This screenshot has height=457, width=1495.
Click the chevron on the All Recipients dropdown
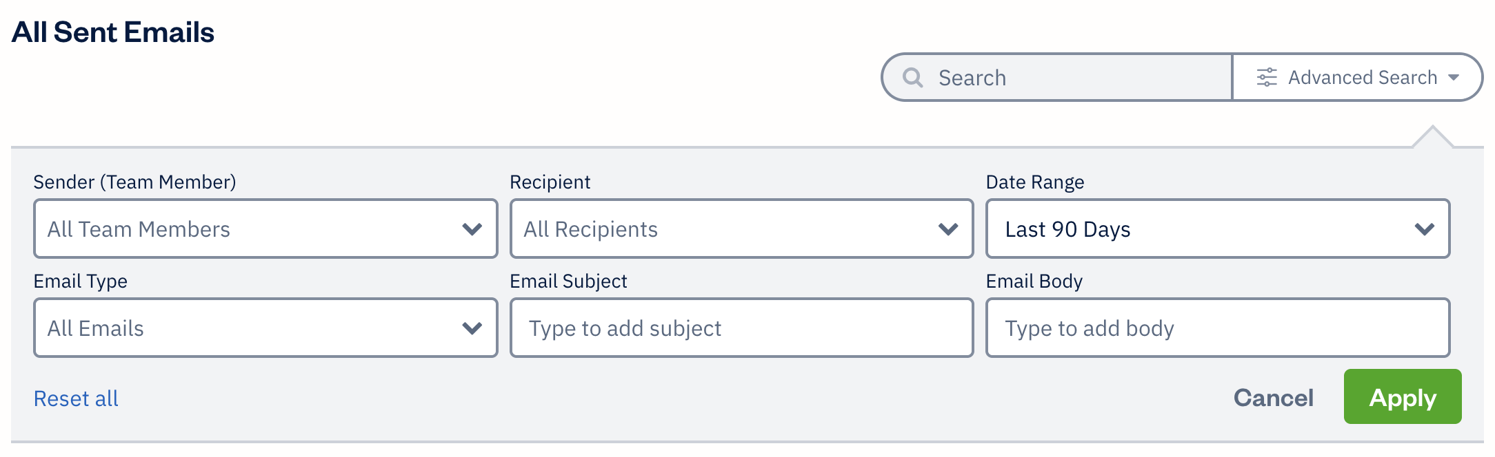949,228
